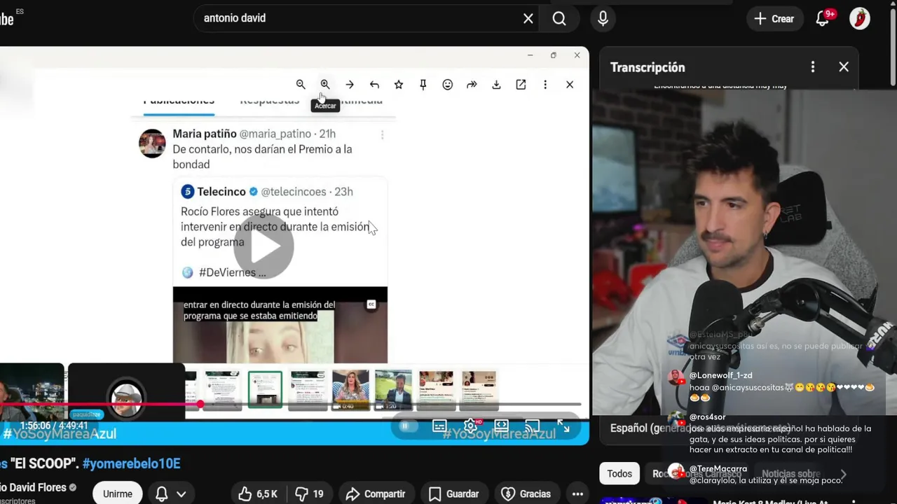Close the image viewer toolbar X
This screenshot has width=897, height=504.
click(570, 85)
